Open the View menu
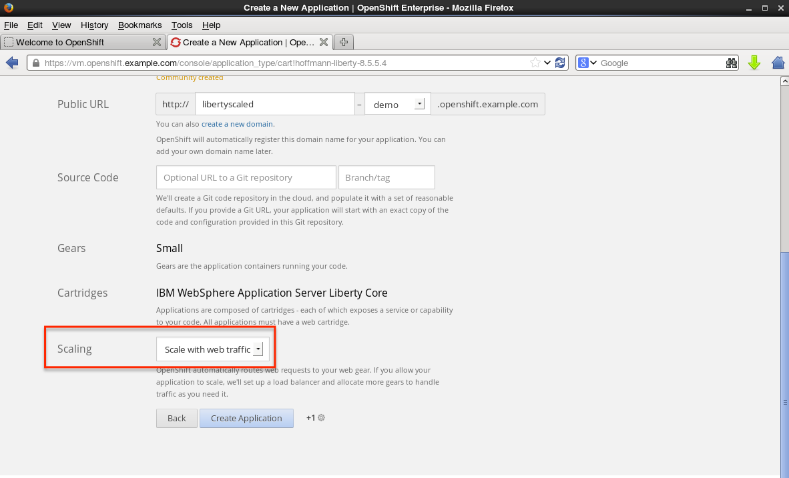Image resolution: width=789 pixels, height=478 pixels. coord(61,25)
